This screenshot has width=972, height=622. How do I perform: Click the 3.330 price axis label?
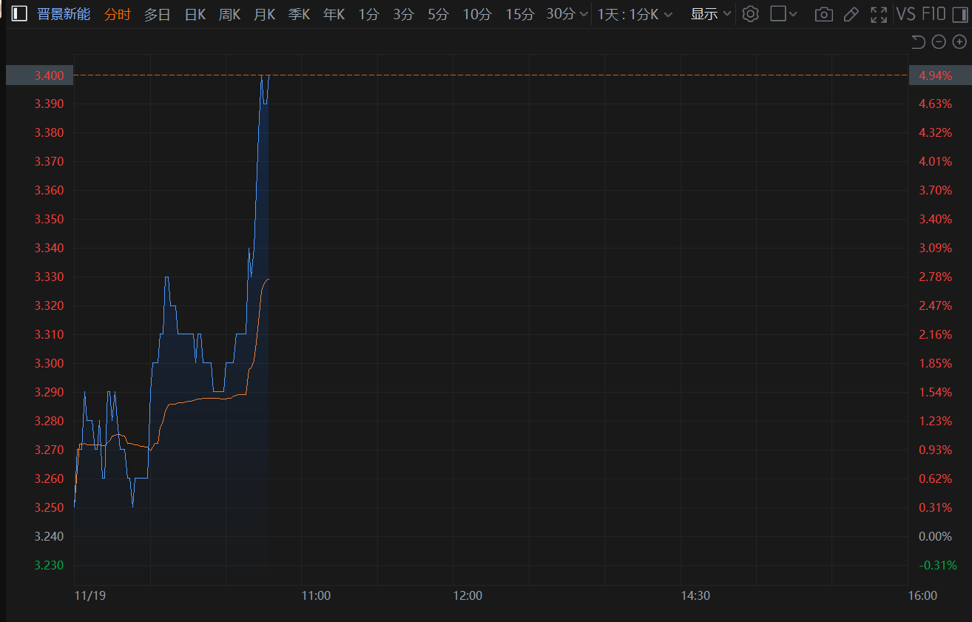[49, 277]
